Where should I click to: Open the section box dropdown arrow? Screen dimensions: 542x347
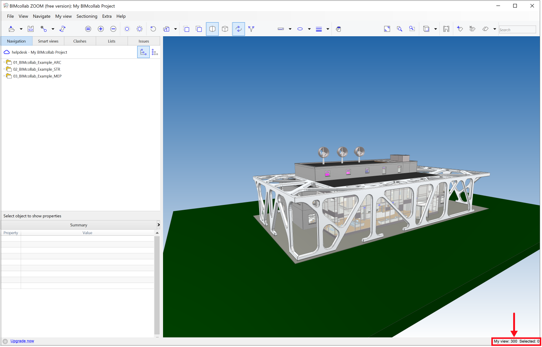(x=436, y=29)
